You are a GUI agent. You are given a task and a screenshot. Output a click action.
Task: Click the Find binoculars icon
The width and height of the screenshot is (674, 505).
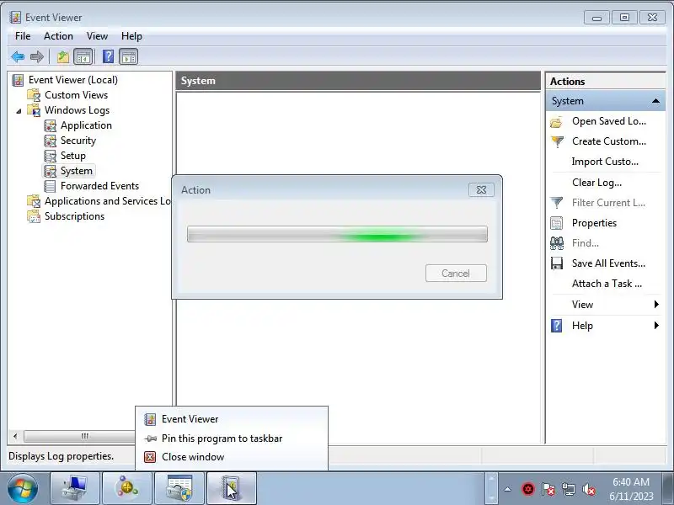[557, 243]
